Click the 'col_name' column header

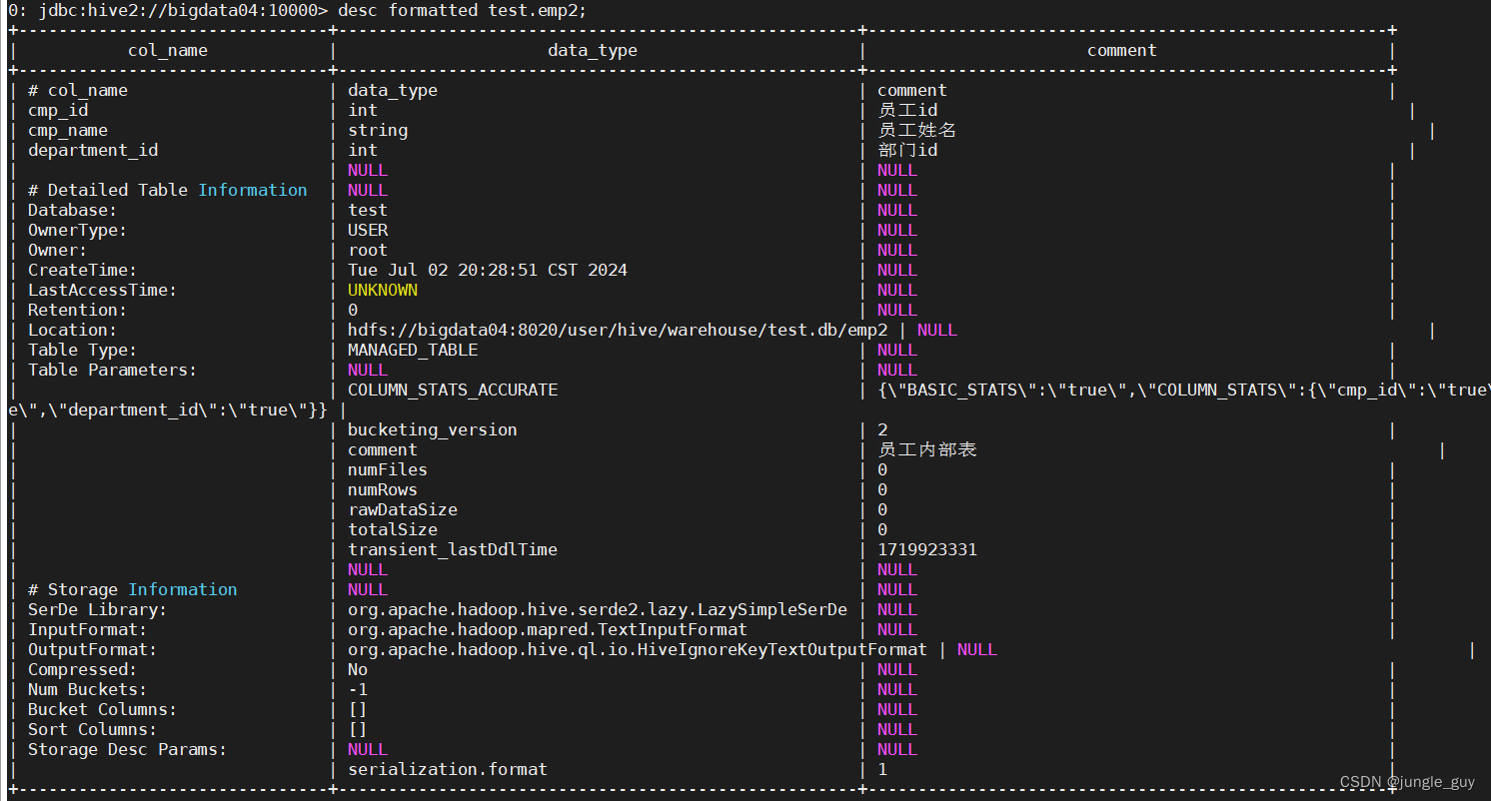click(x=168, y=50)
